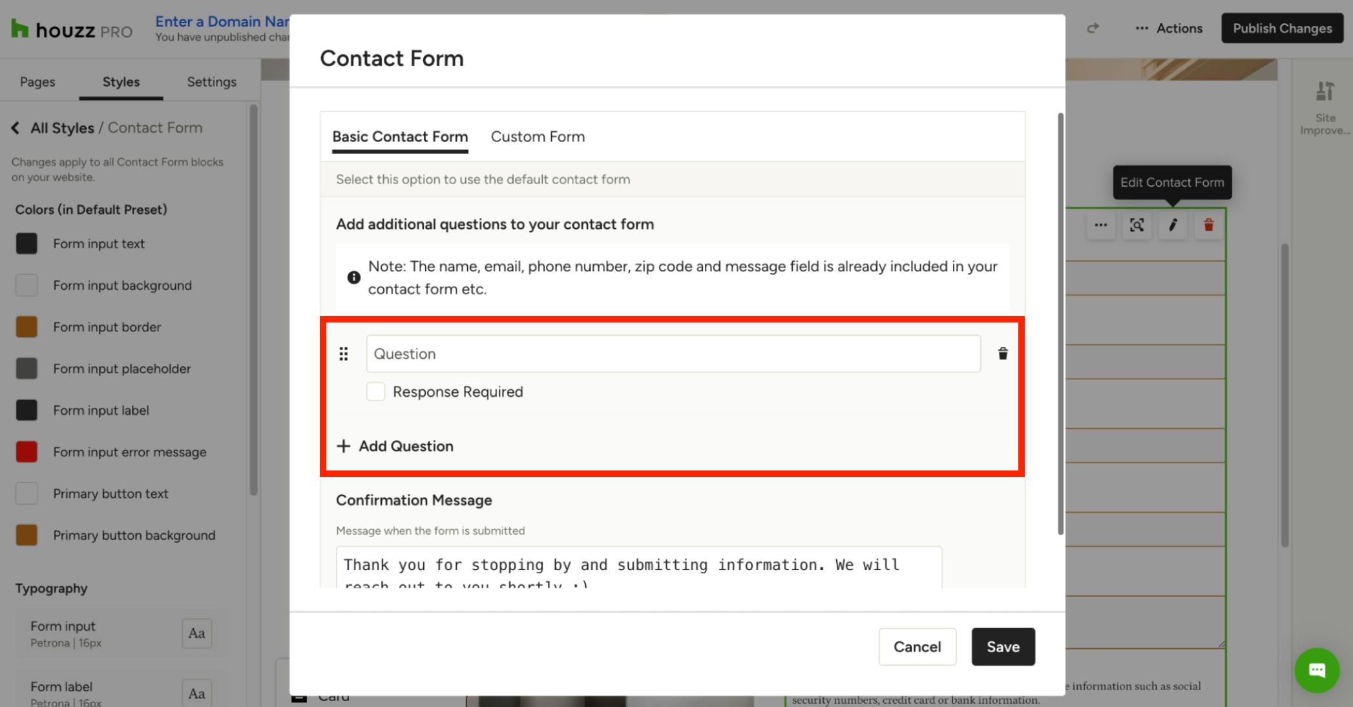1353x707 pixels.
Task: Click Add Question
Action: coord(395,446)
